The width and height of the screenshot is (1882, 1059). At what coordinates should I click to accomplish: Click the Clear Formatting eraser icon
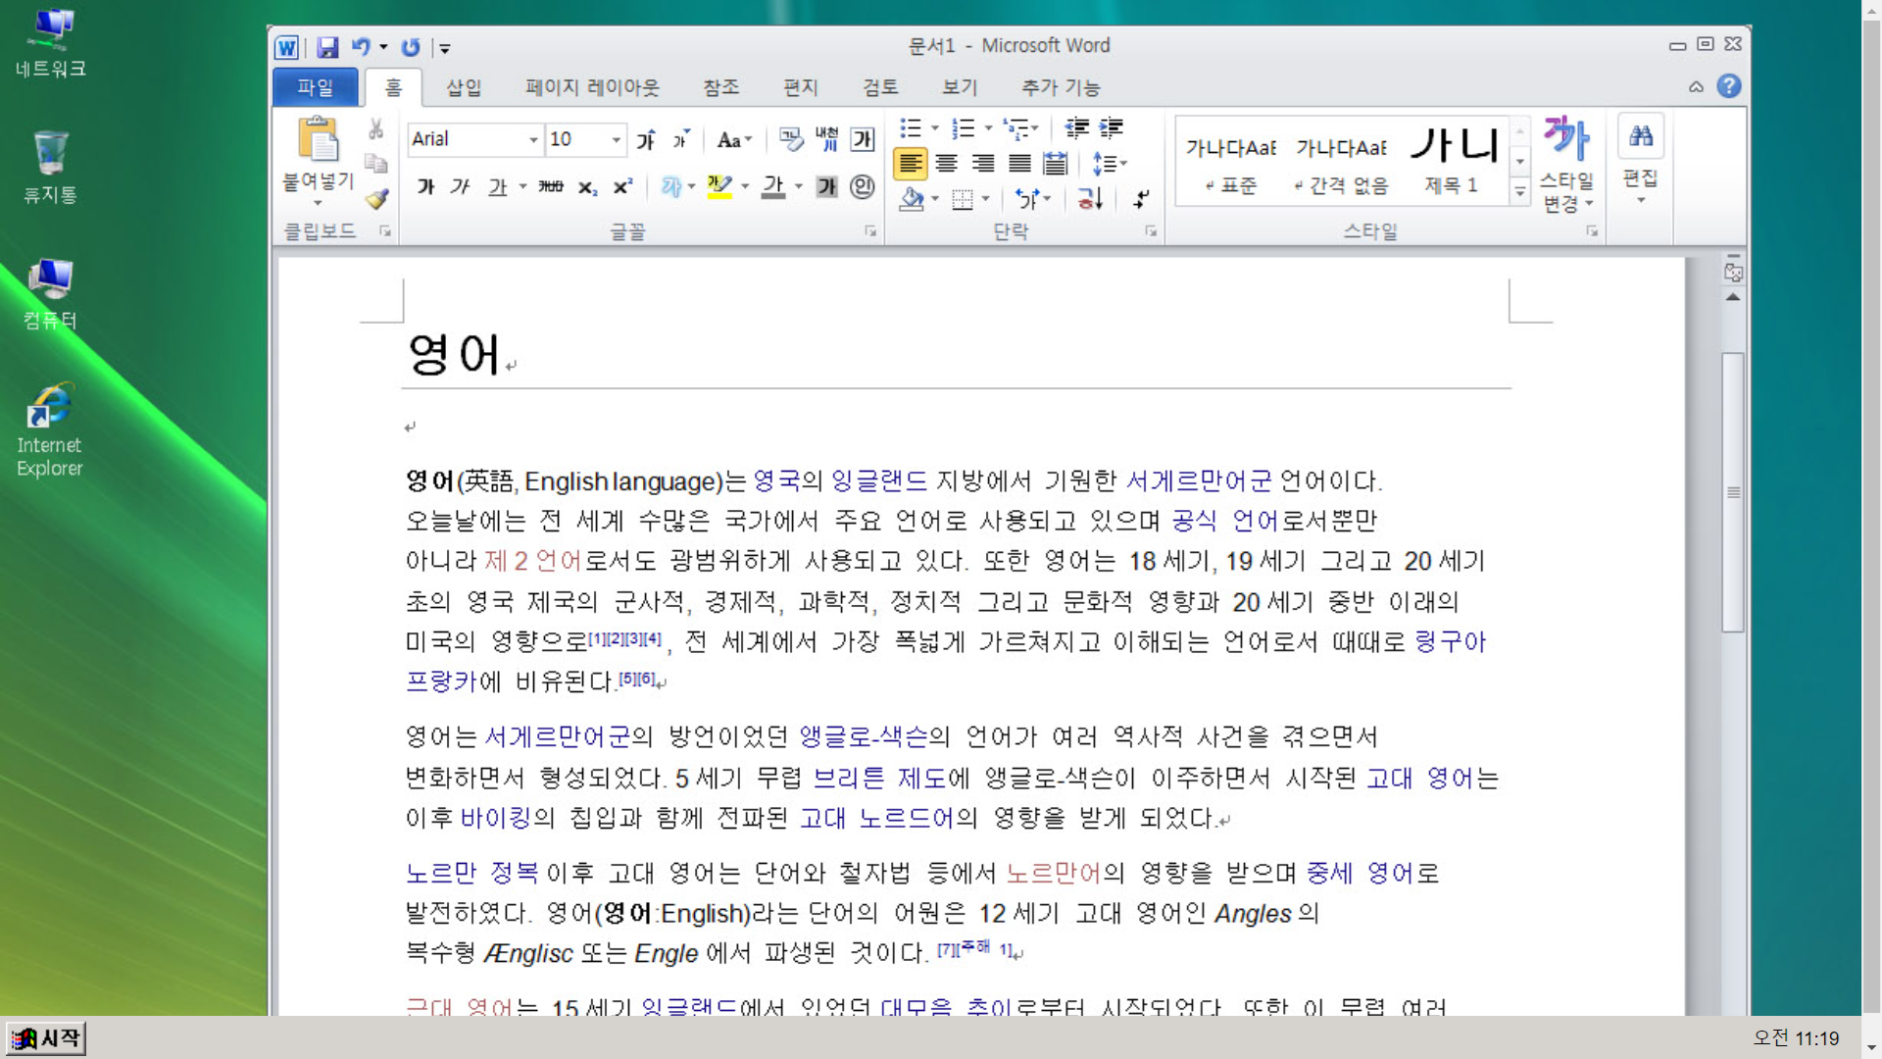(x=790, y=139)
